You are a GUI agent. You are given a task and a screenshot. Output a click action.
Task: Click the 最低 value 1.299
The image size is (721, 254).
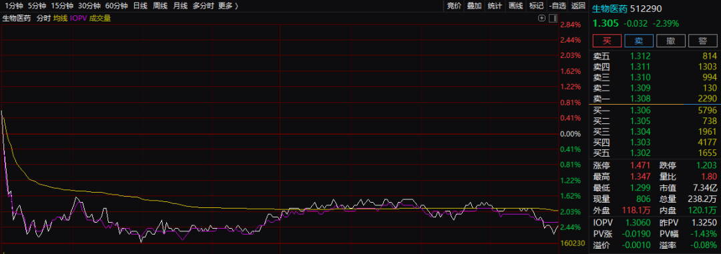640,187
